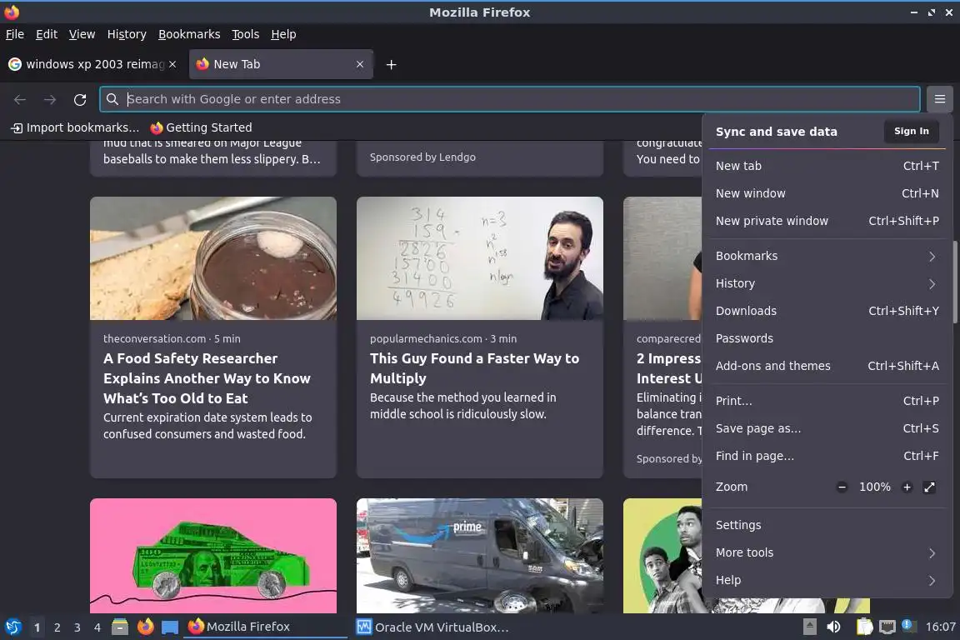Open the Bookmarks menu in menu bar
The width and height of the screenshot is (960, 640).
[x=189, y=34]
